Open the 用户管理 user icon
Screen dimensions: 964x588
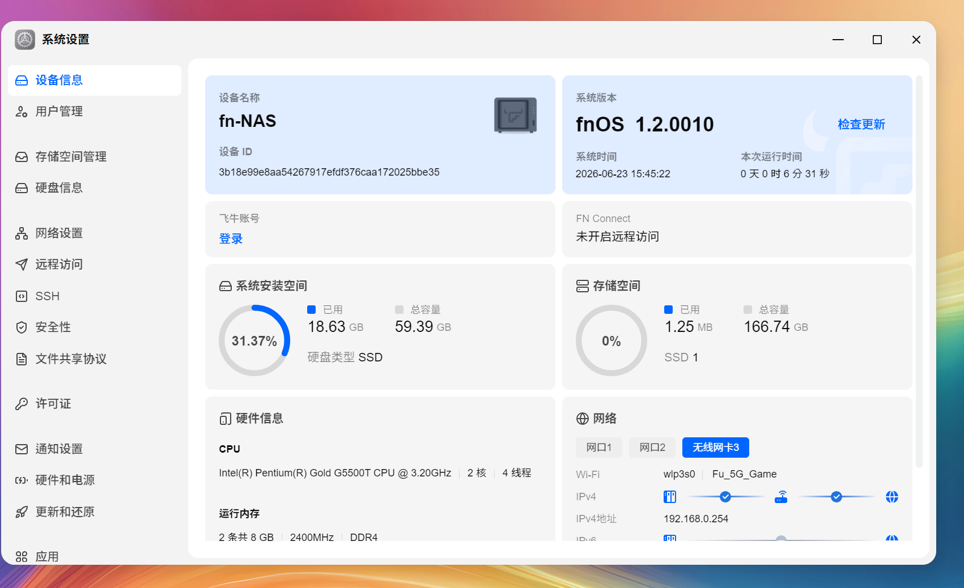(x=22, y=112)
